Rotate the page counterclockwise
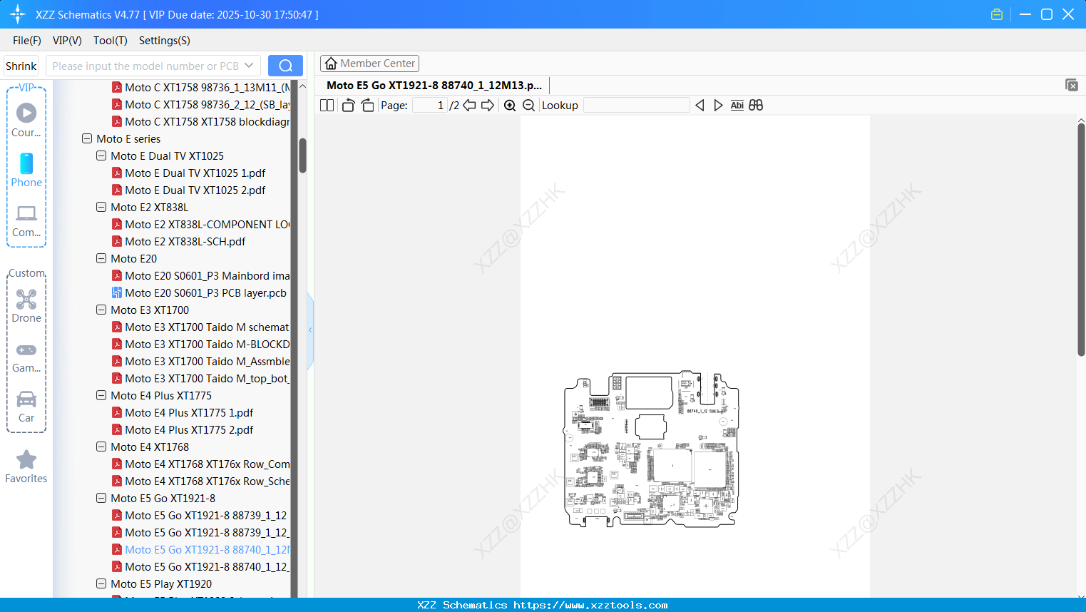 [348, 106]
